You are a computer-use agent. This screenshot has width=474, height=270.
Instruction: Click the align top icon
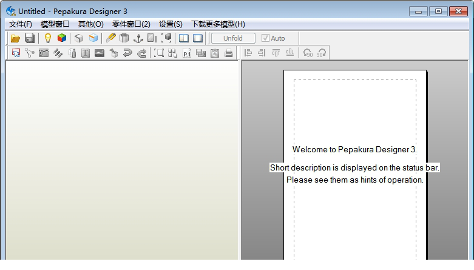coord(276,53)
